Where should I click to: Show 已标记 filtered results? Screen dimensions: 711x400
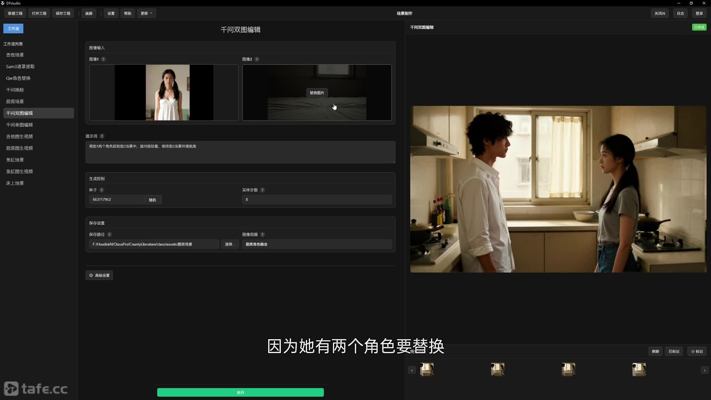coord(674,351)
